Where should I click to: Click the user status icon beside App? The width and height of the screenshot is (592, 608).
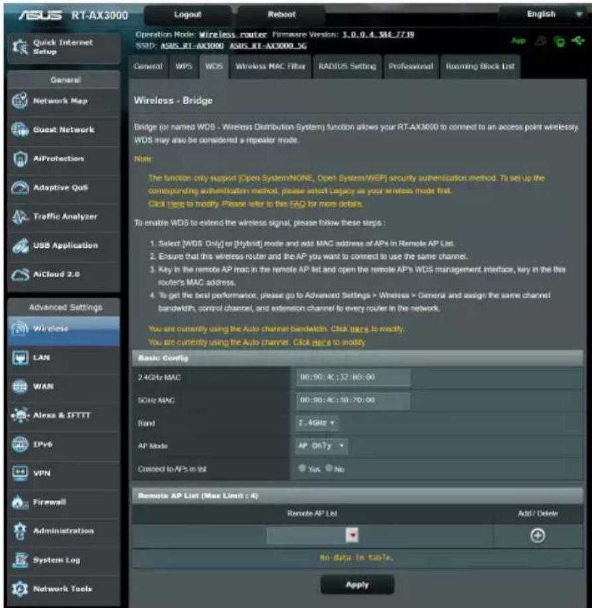coord(541,40)
